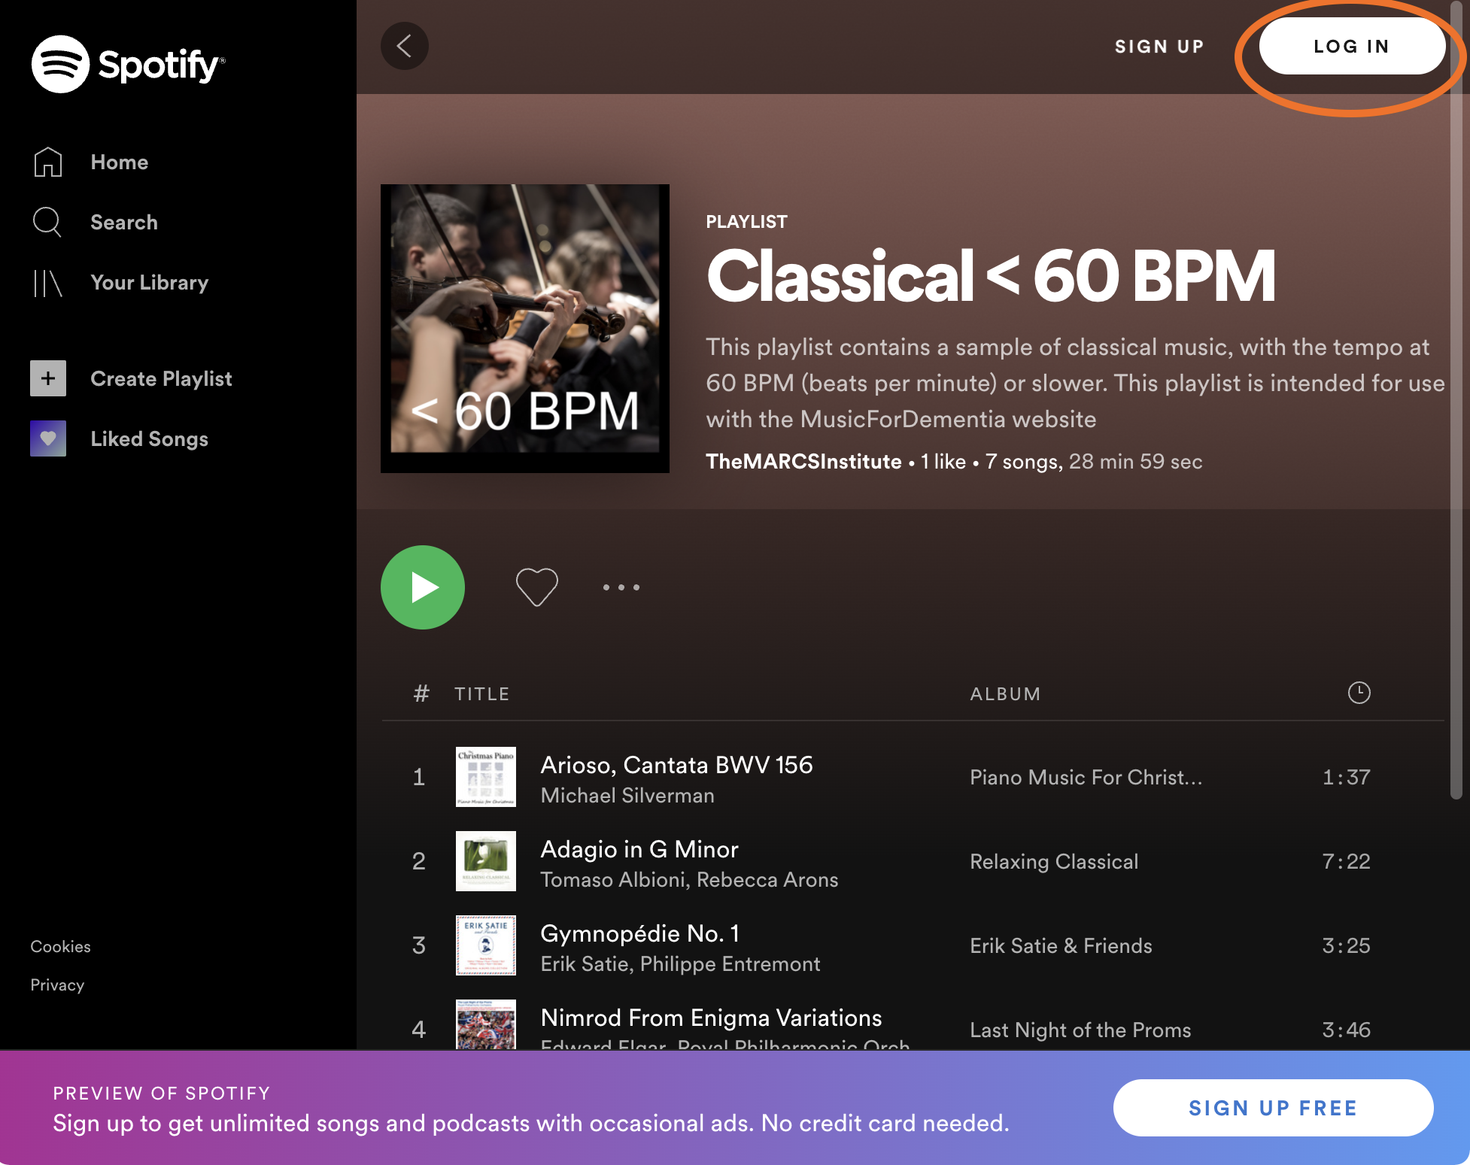The width and height of the screenshot is (1470, 1165).
Task: Toggle the heart to like playlist
Action: click(x=536, y=587)
